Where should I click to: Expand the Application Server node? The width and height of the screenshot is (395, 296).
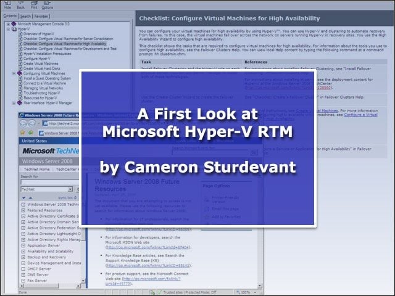pyautogui.click(x=23, y=245)
